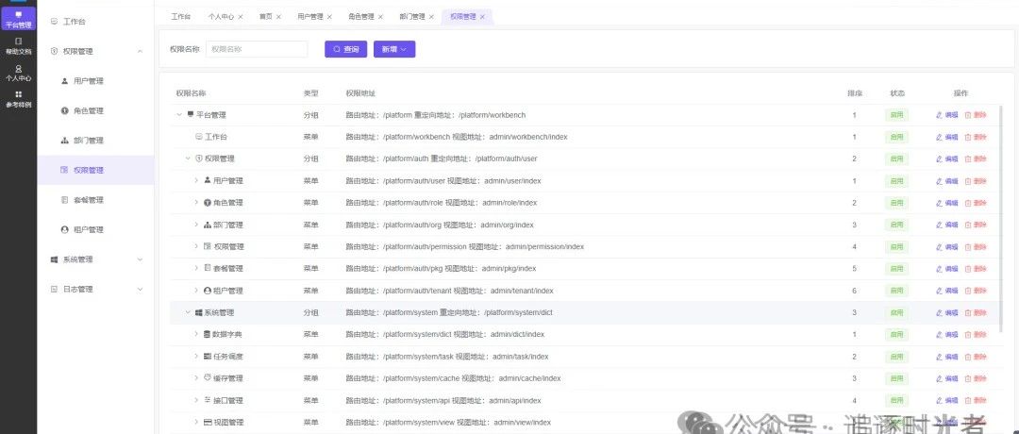Expand the 用户管理 tree row

(196, 180)
